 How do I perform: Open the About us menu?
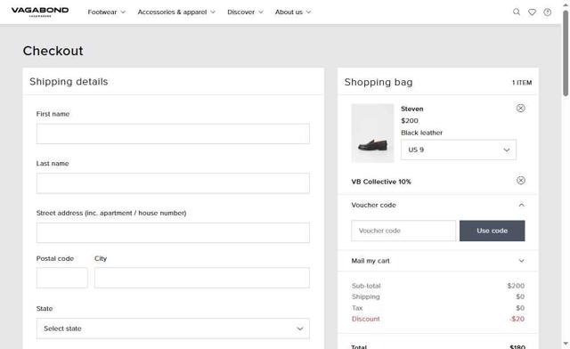pos(293,12)
